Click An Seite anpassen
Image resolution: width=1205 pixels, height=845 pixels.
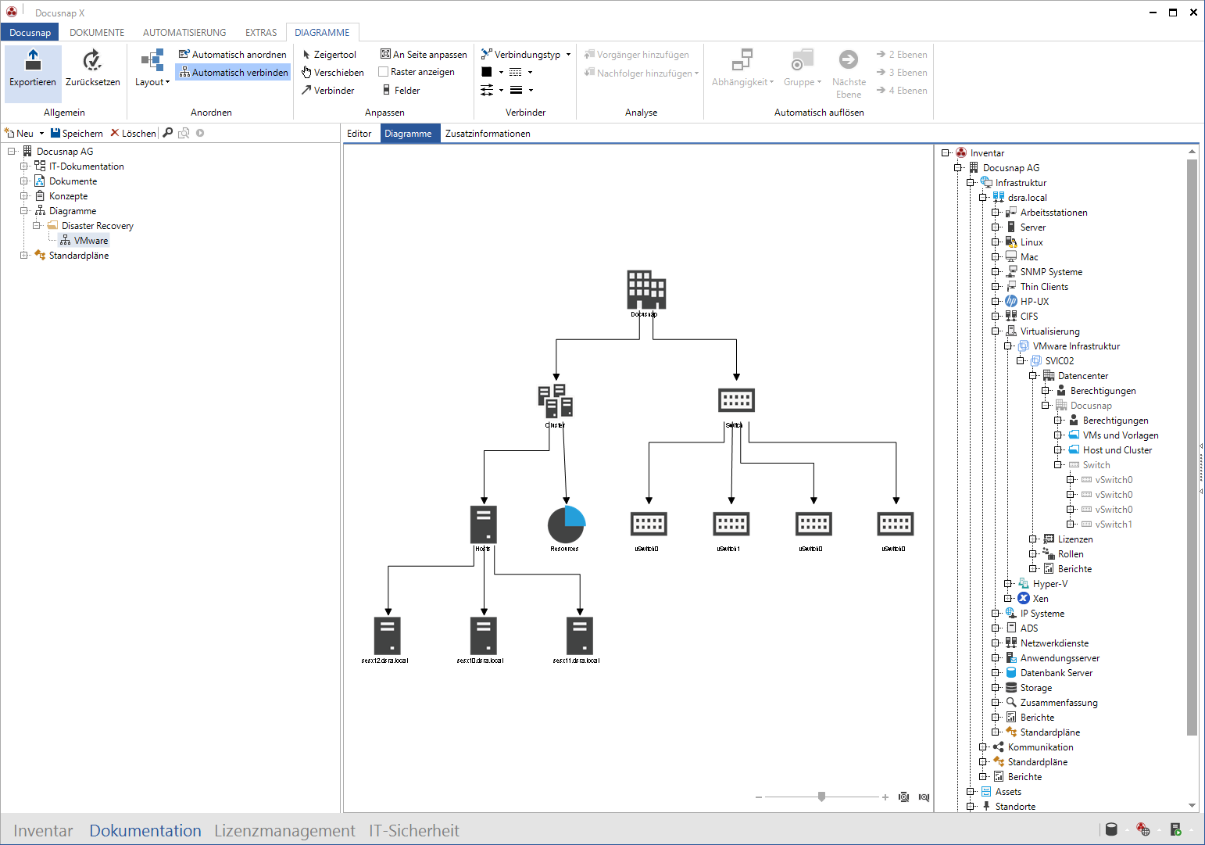[x=424, y=55]
